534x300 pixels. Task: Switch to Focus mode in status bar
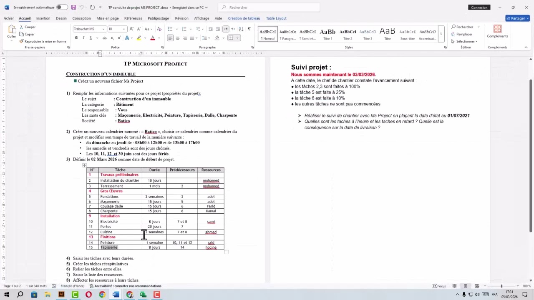coord(439,286)
